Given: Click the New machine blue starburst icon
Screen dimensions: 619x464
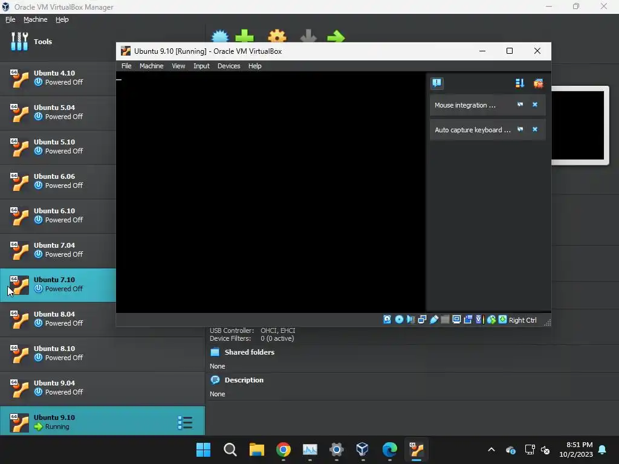Looking at the screenshot, I should 220,36.
